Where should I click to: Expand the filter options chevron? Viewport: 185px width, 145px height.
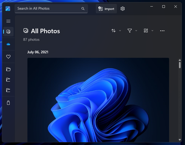(136, 31)
